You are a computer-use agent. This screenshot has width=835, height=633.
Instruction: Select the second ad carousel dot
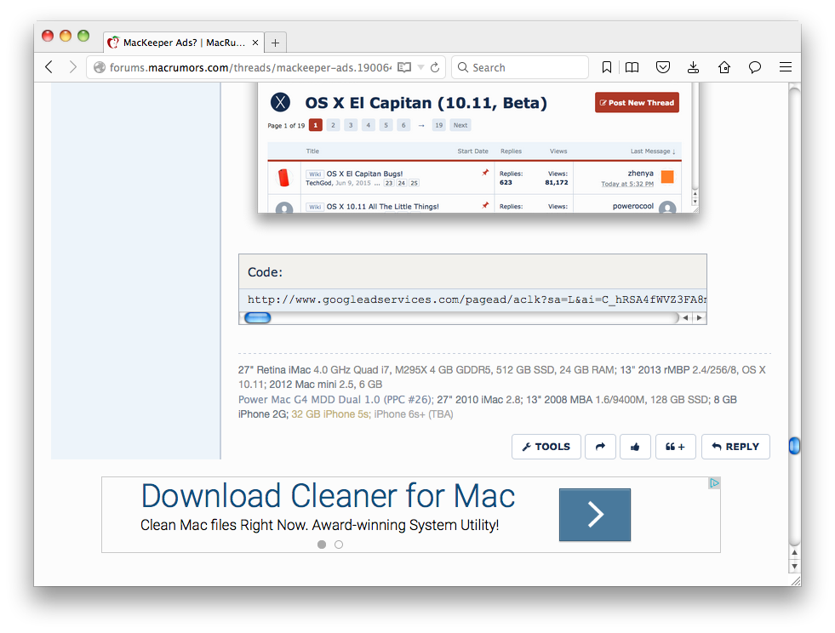pyautogui.click(x=339, y=545)
